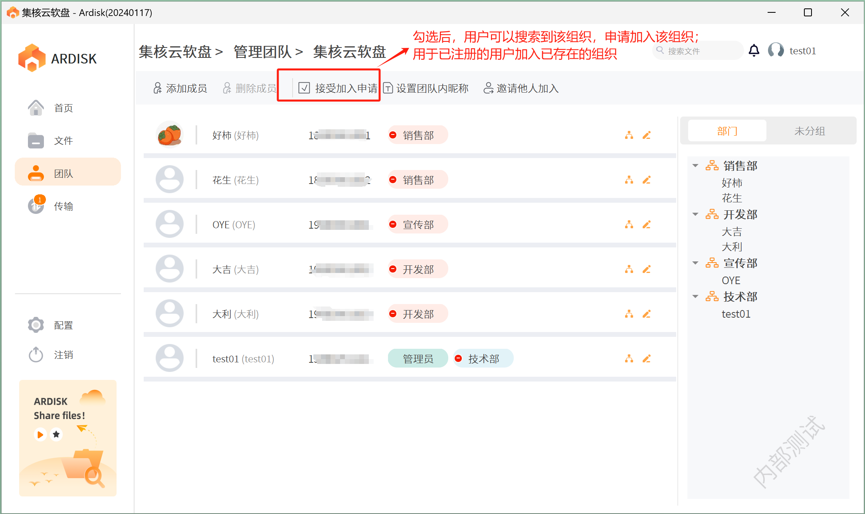The height and width of the screenshot is (514, 865).
Task: Select the 部门 tab
Action: (727, 131)
